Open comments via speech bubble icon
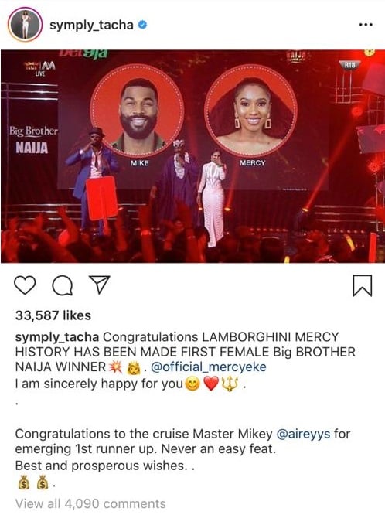 coord(63,285)
